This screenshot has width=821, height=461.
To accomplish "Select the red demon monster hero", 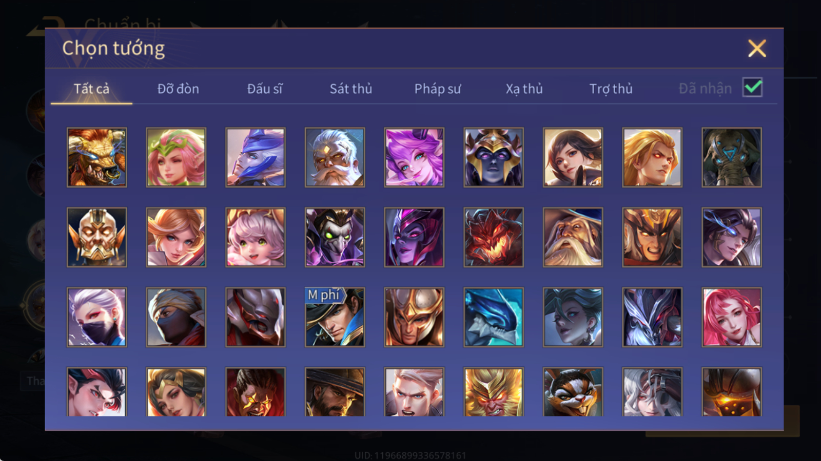I will 494,237.
